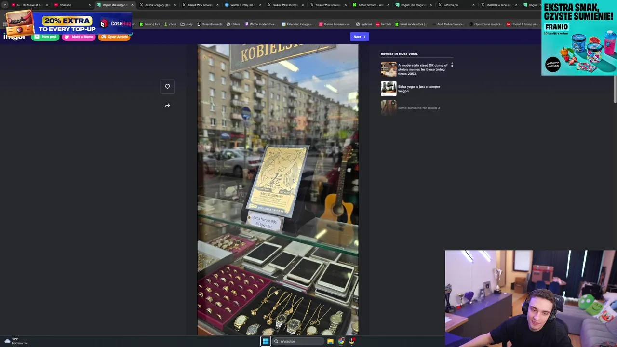Click the Make a Meme button
Image resolution: width=617 pixels, height=347 pixels.
79,37
